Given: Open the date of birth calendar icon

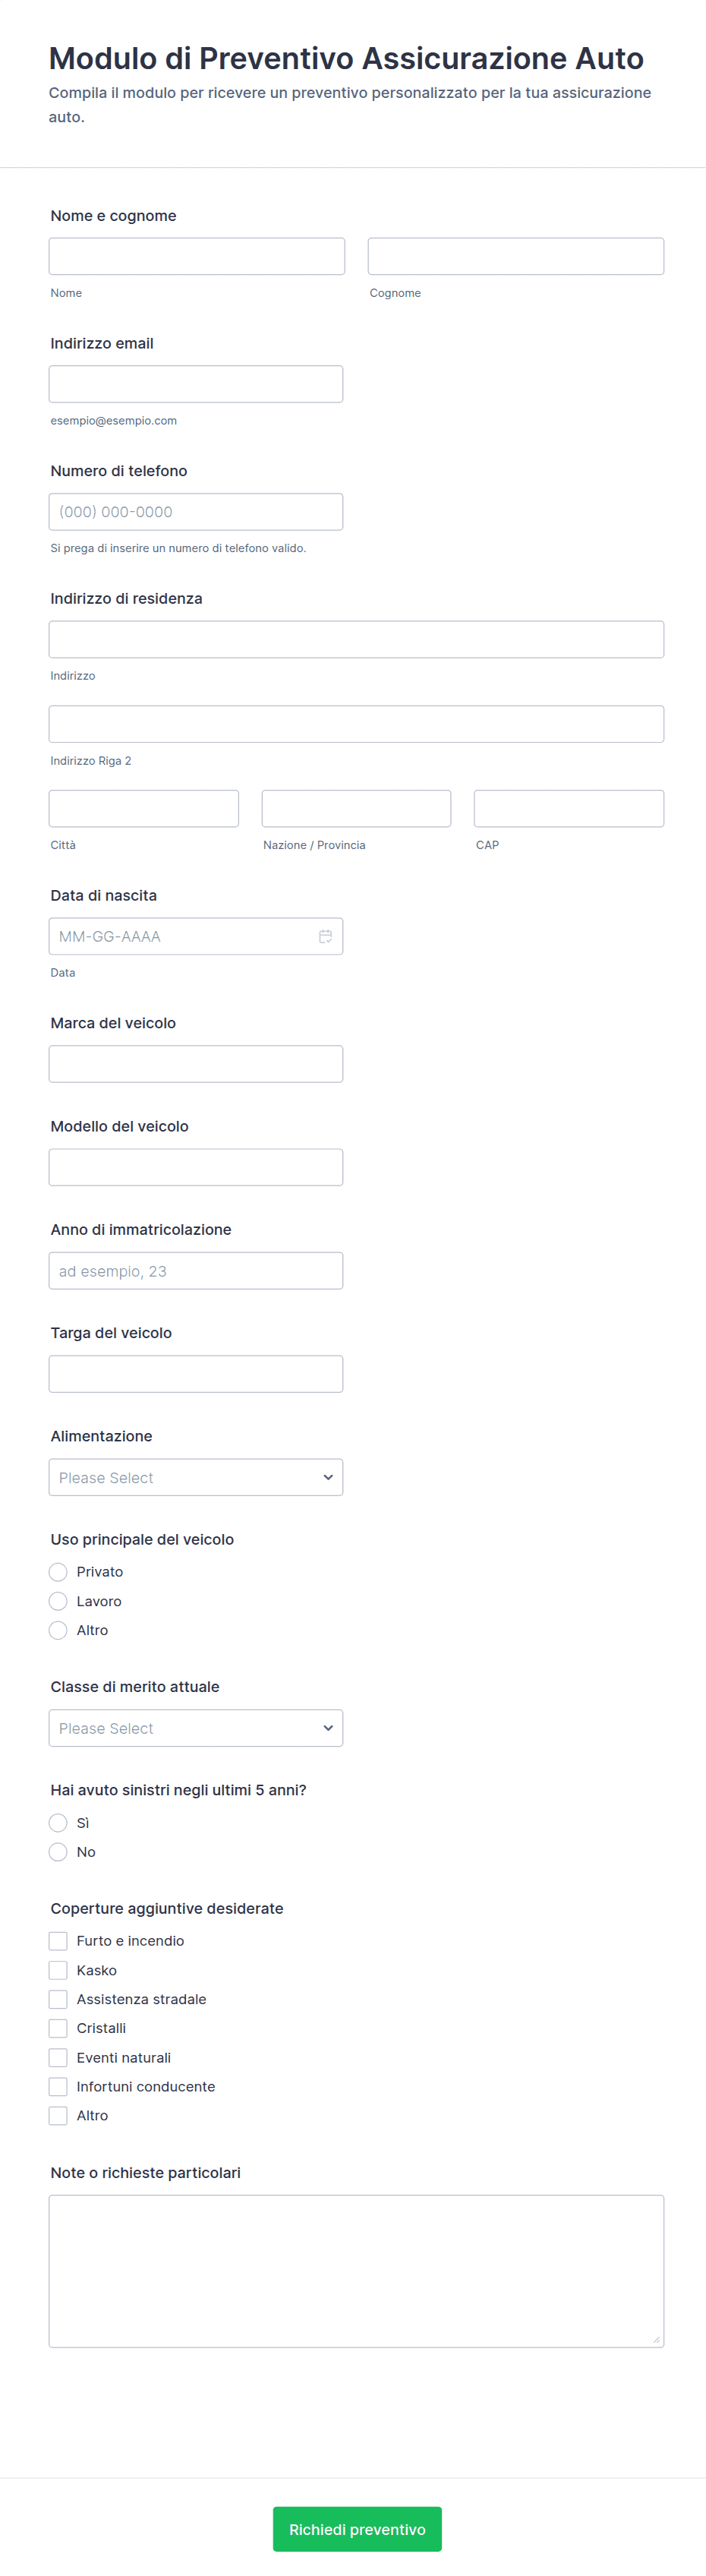Looking at the screenshot, I should point(325,936).
